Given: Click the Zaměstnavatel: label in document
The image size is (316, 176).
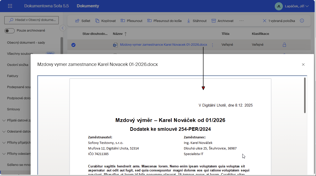Looking at the screenshot, I should (x=100, y=137).
